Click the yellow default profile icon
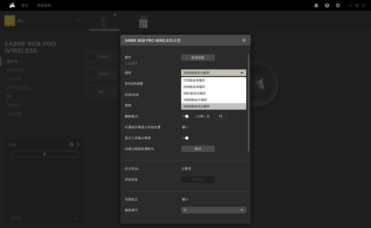This screenshot has height=228, width=371. click(x=10, y=20)
